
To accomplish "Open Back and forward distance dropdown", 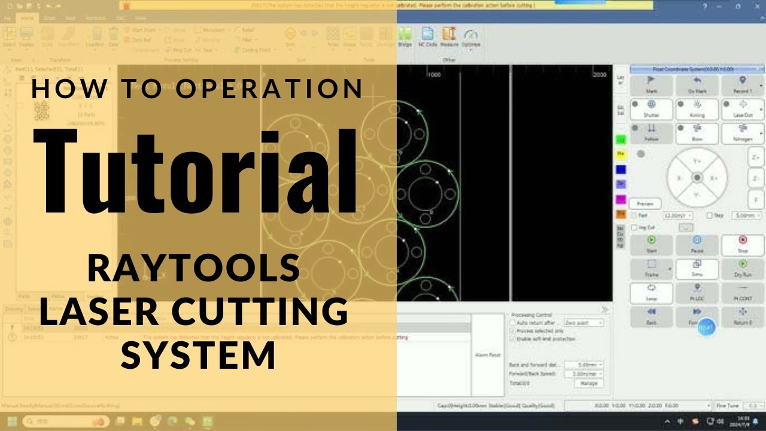I will (582, 365).
